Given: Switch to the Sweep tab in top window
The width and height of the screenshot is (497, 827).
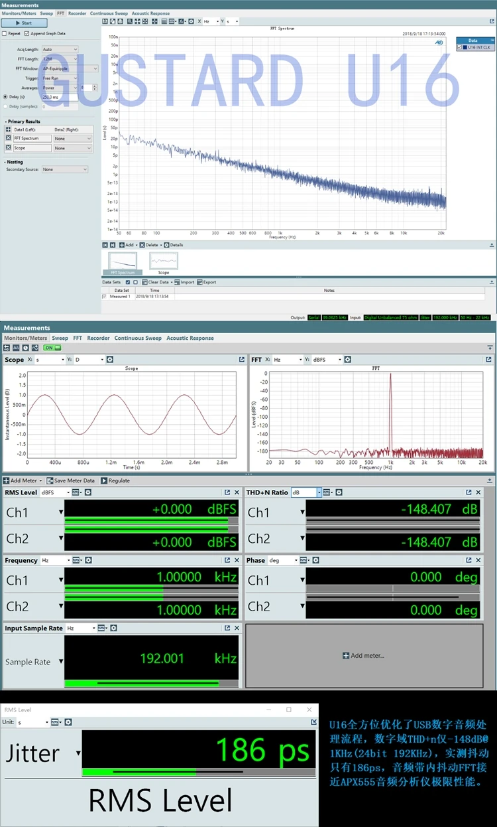Looking at the screenshot, I should pos(46,13).
